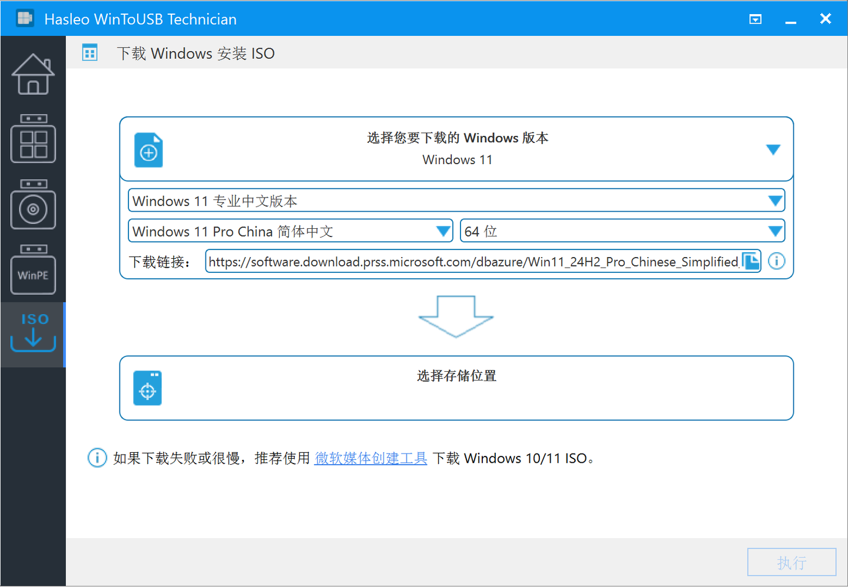Open the 64 位 architecture dropdown

tap(622, 231)
